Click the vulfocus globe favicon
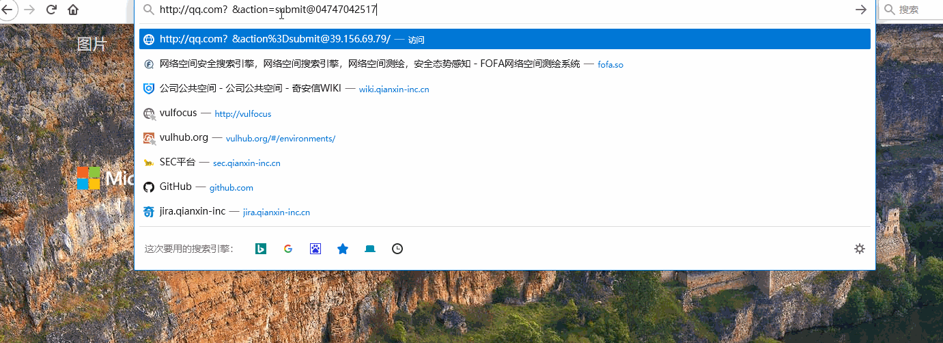This screenshot has width=943, height=343. click(149, 113)
